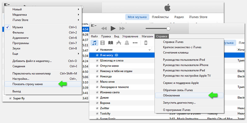Expand the iTunes Store submenu
This screenshot has height=123, width=247.
(x=43, y=20)
